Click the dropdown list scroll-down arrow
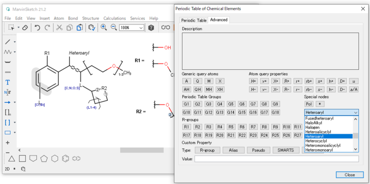Image resolution: width=370 pixels, height=184 pixels. pyautogui.click(x=356, y=149)
